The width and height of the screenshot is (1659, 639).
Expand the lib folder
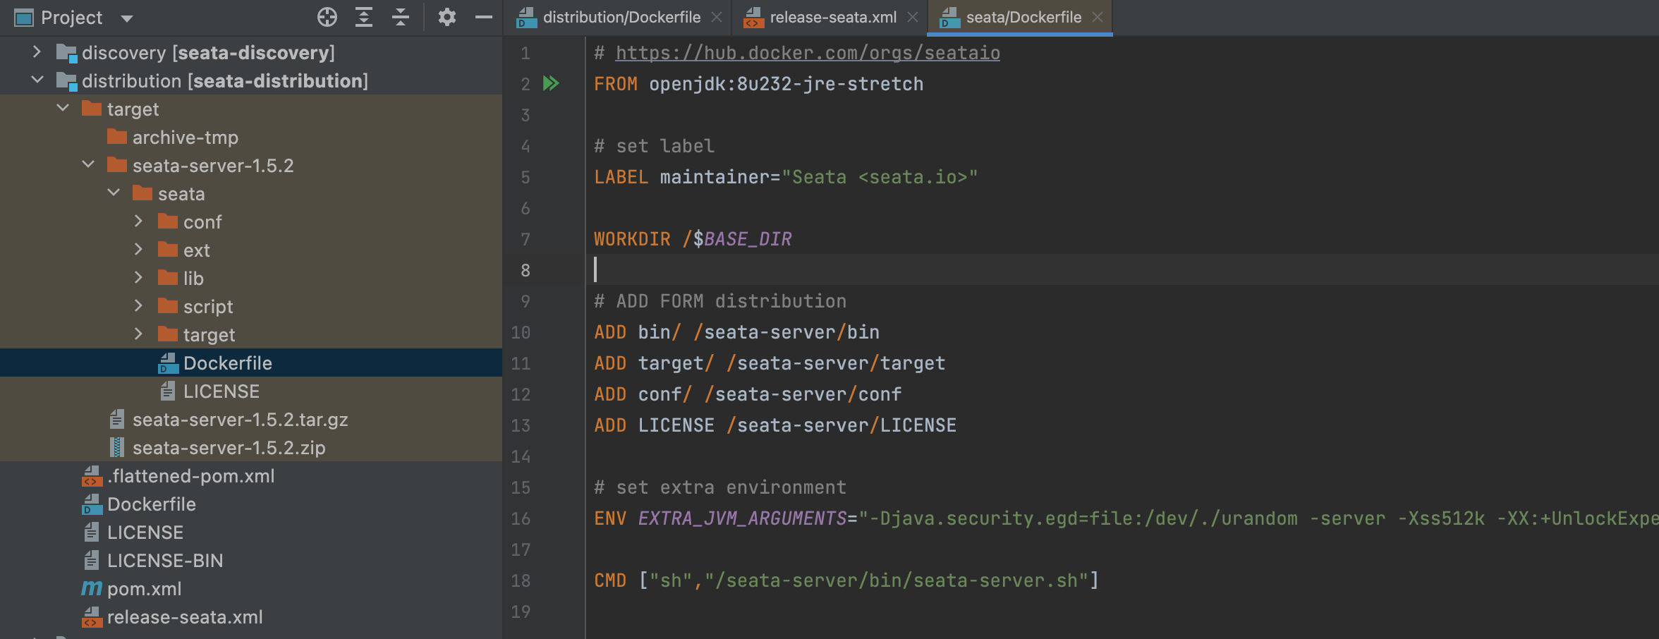[139, 277]
